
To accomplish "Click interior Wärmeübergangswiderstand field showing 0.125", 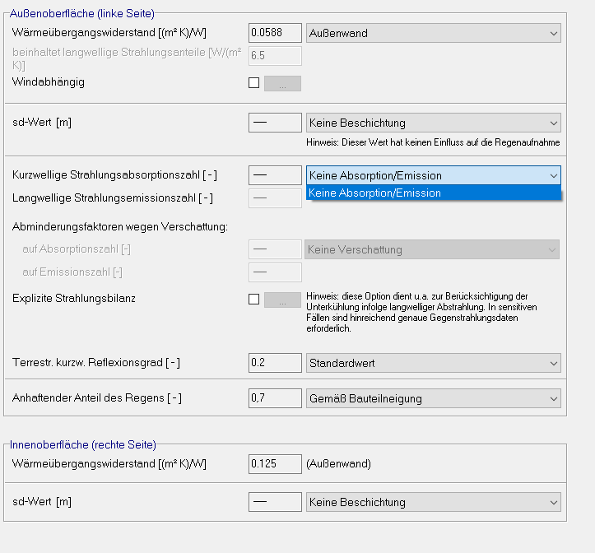I will point(275,464).
